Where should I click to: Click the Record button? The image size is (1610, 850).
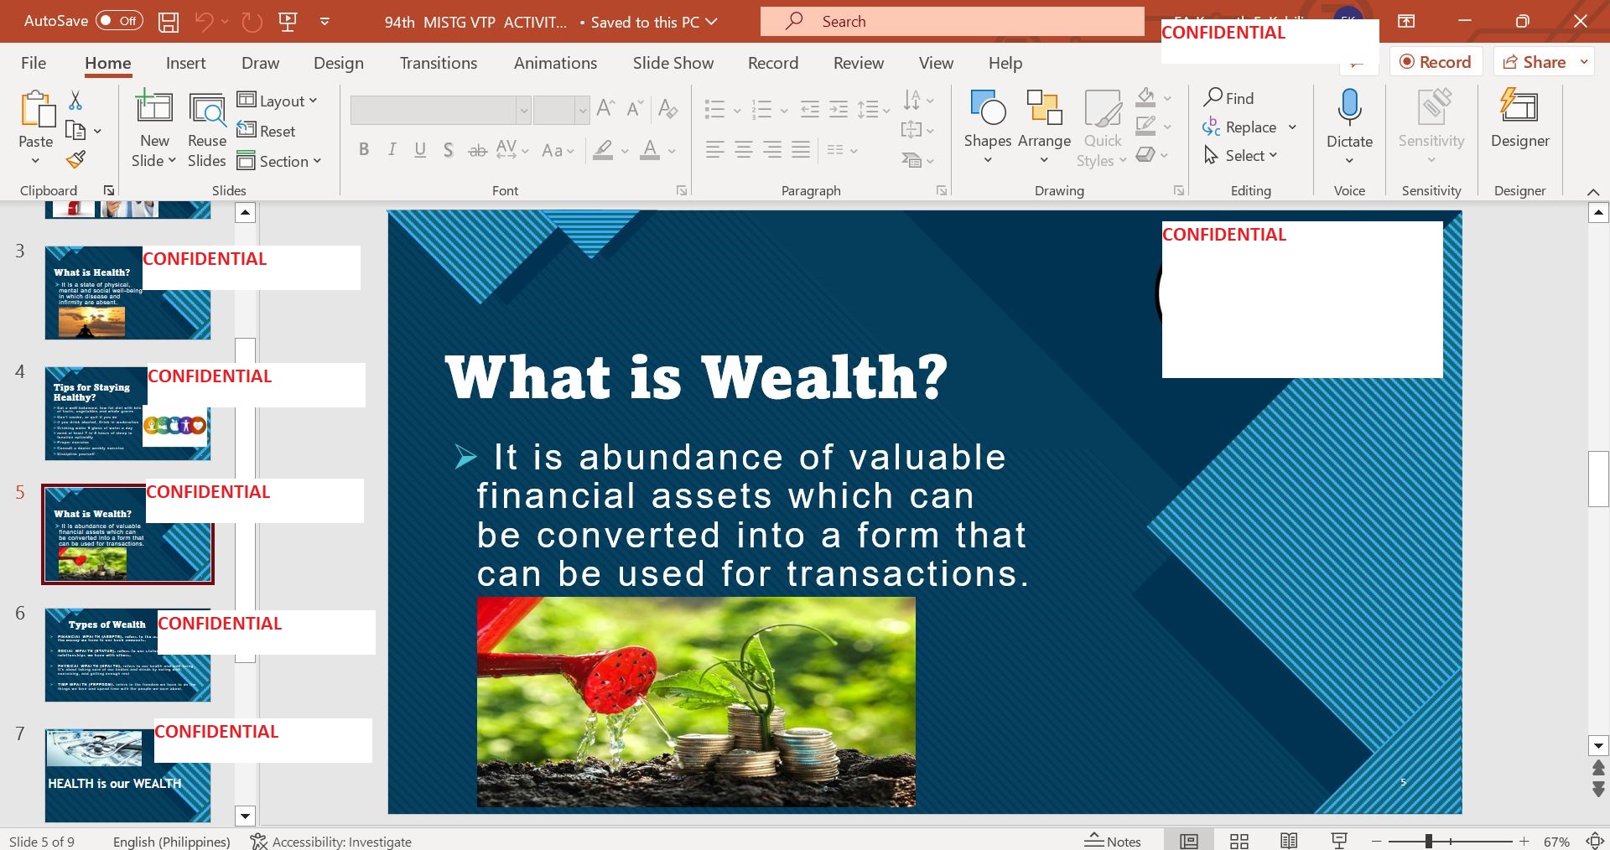[x=1436, y=62]
